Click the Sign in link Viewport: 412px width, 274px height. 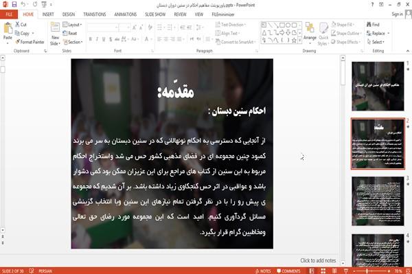397,14
